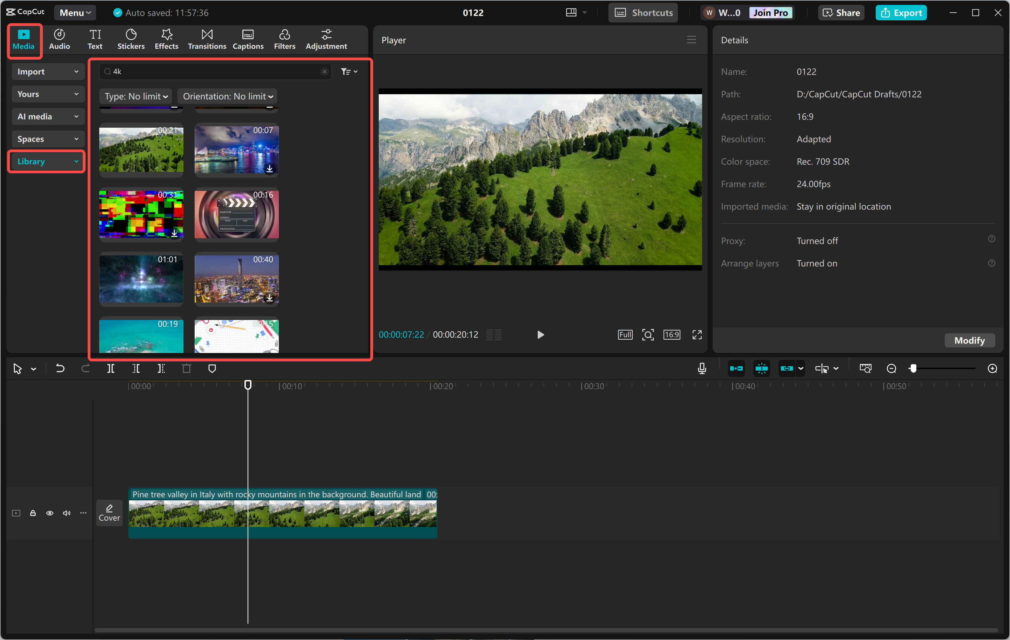The width and height of the screenshot is (1010, 640).
Task: Click the microphone record voiceover icon
Action: tap(702, 368)
